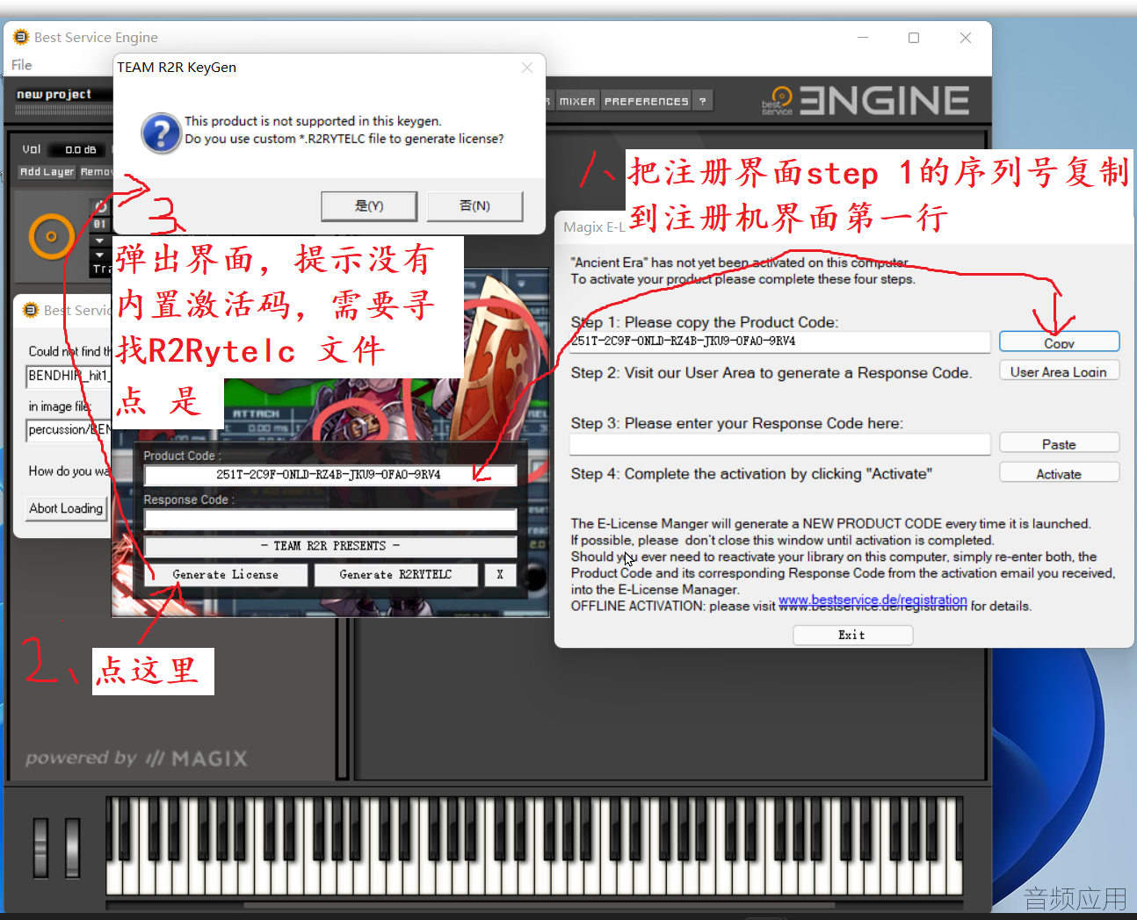
Task: Click the pitch wheel left of the keyboard
Action: [x=40, y=847]
